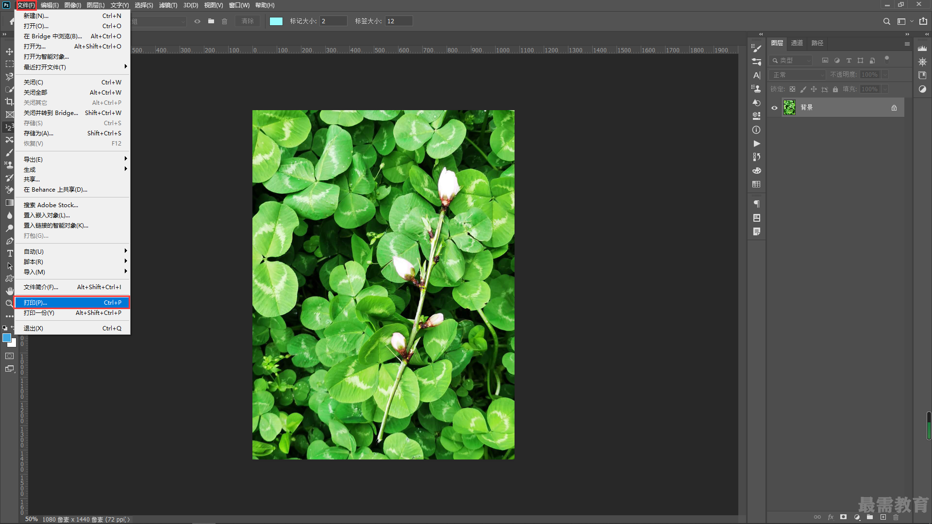Image resolution: width=932 pixels, height=524 pixels.
Task: Open the Actions panel play icon
Action: [756, 143]
